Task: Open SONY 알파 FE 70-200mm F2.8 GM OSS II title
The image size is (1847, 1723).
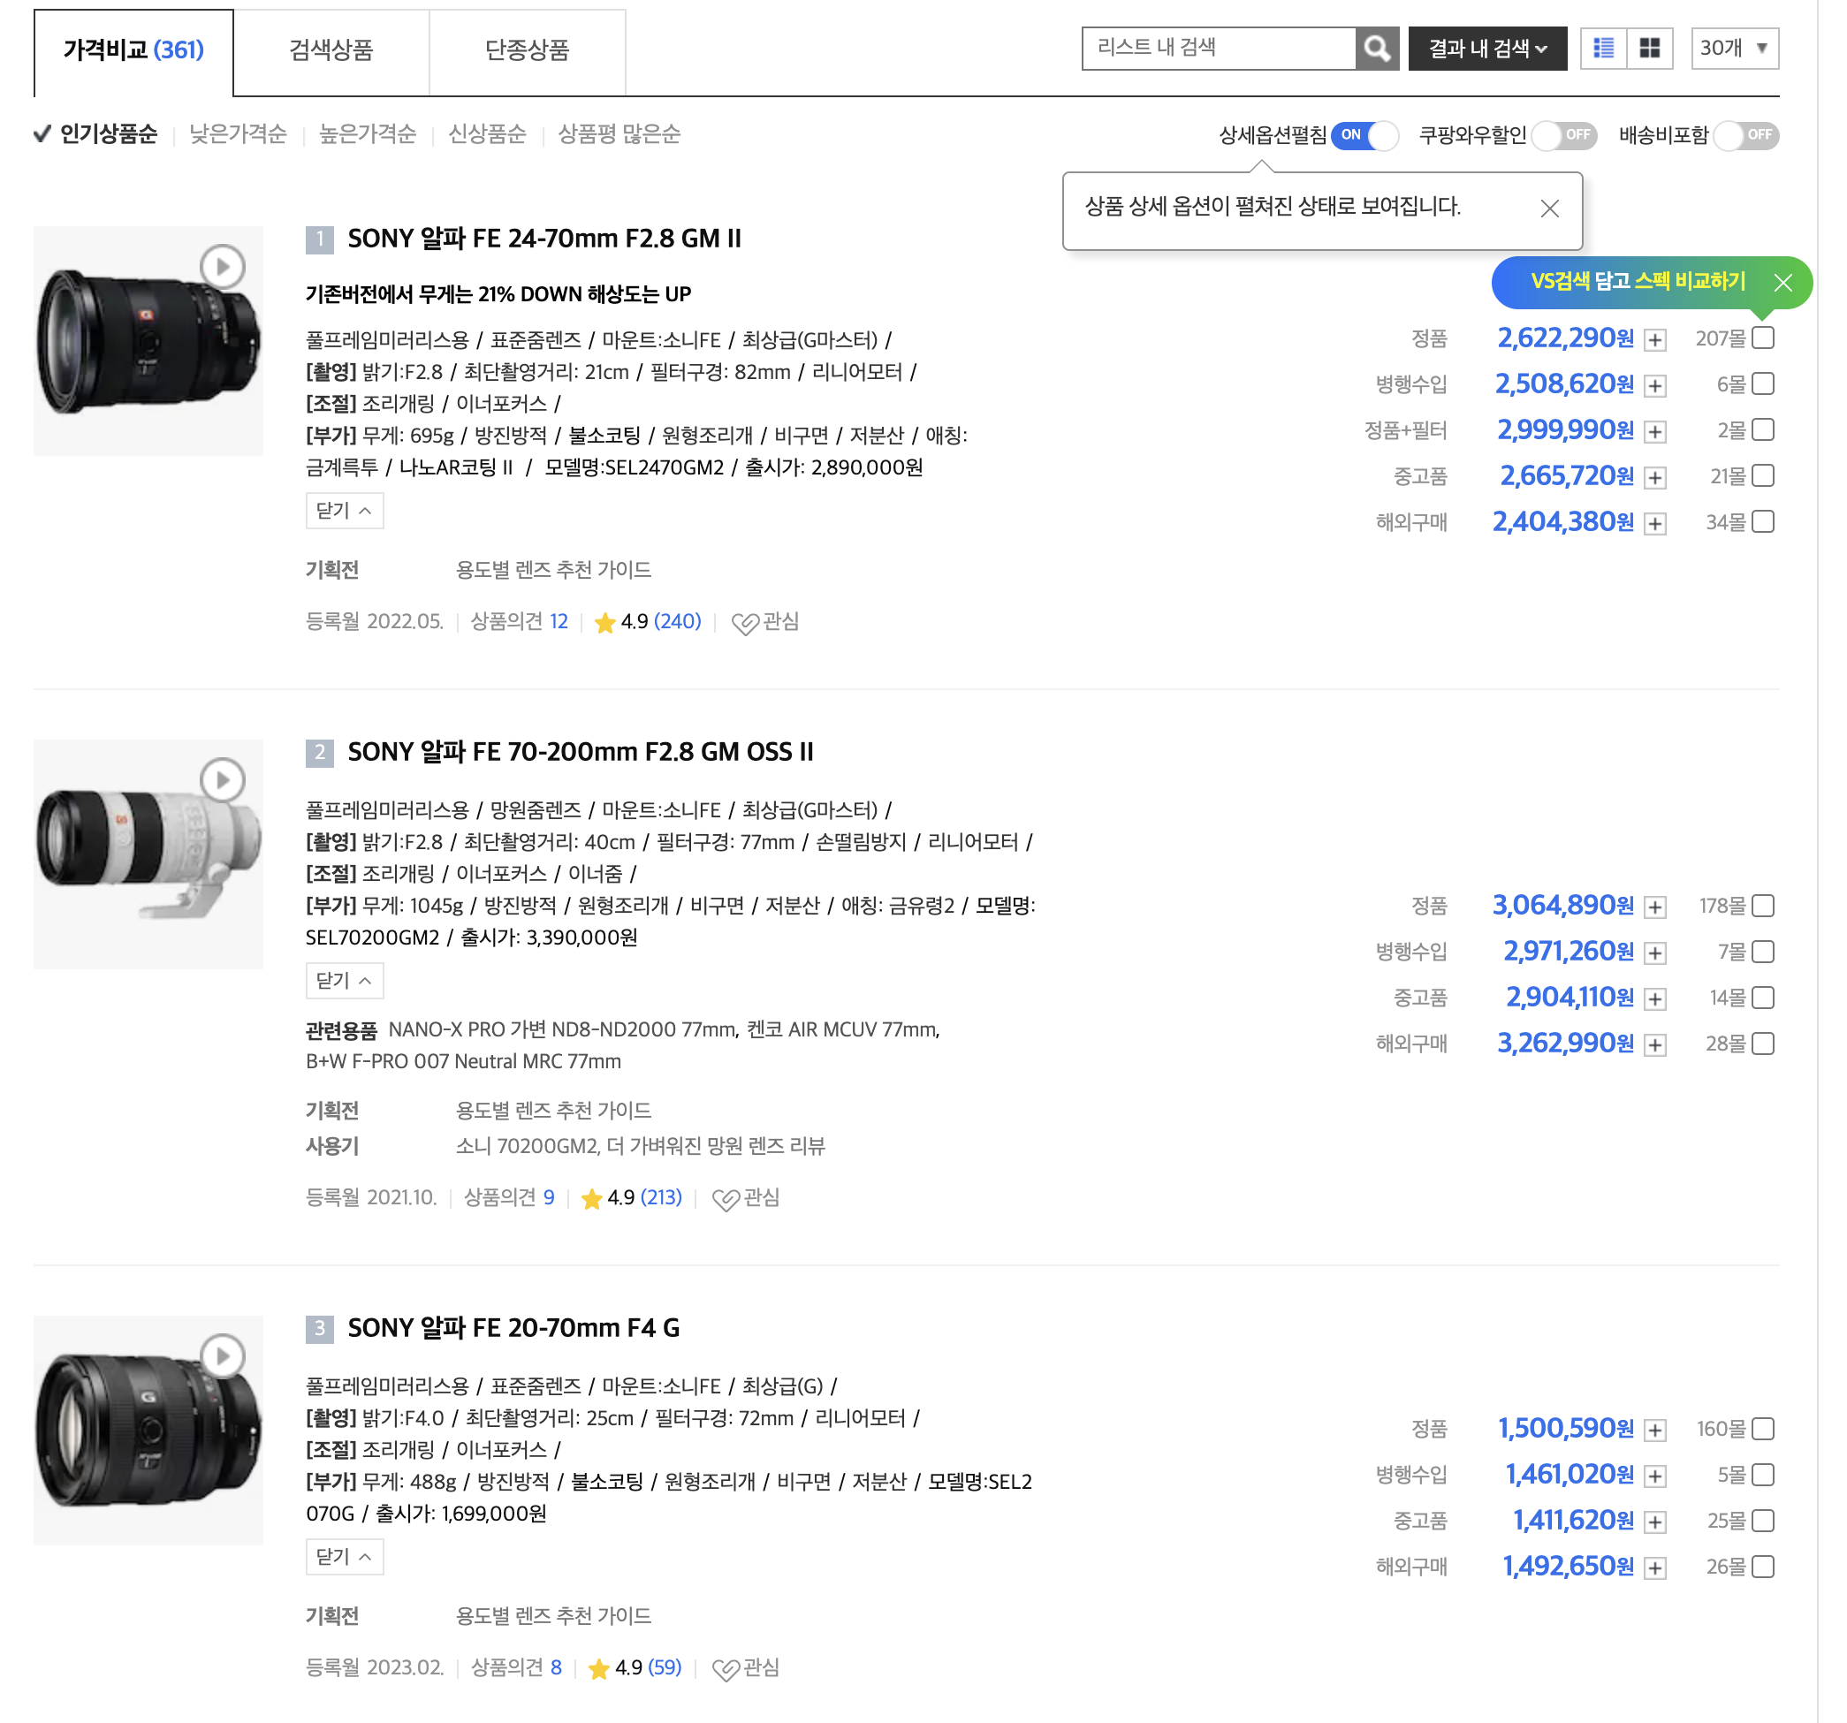Action: pos(581,752)
